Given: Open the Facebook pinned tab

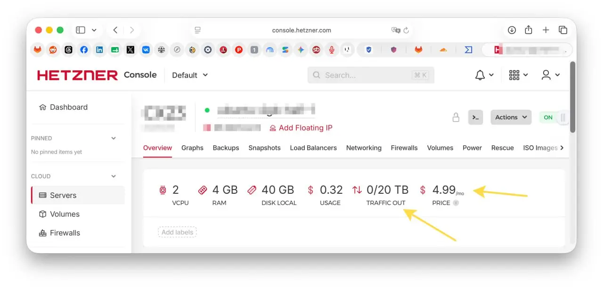Looking at the screenshot, I should coord(84,49).
